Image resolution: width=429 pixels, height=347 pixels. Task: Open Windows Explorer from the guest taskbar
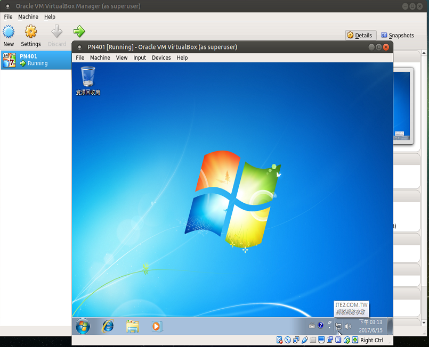click(x=132, y=326)
